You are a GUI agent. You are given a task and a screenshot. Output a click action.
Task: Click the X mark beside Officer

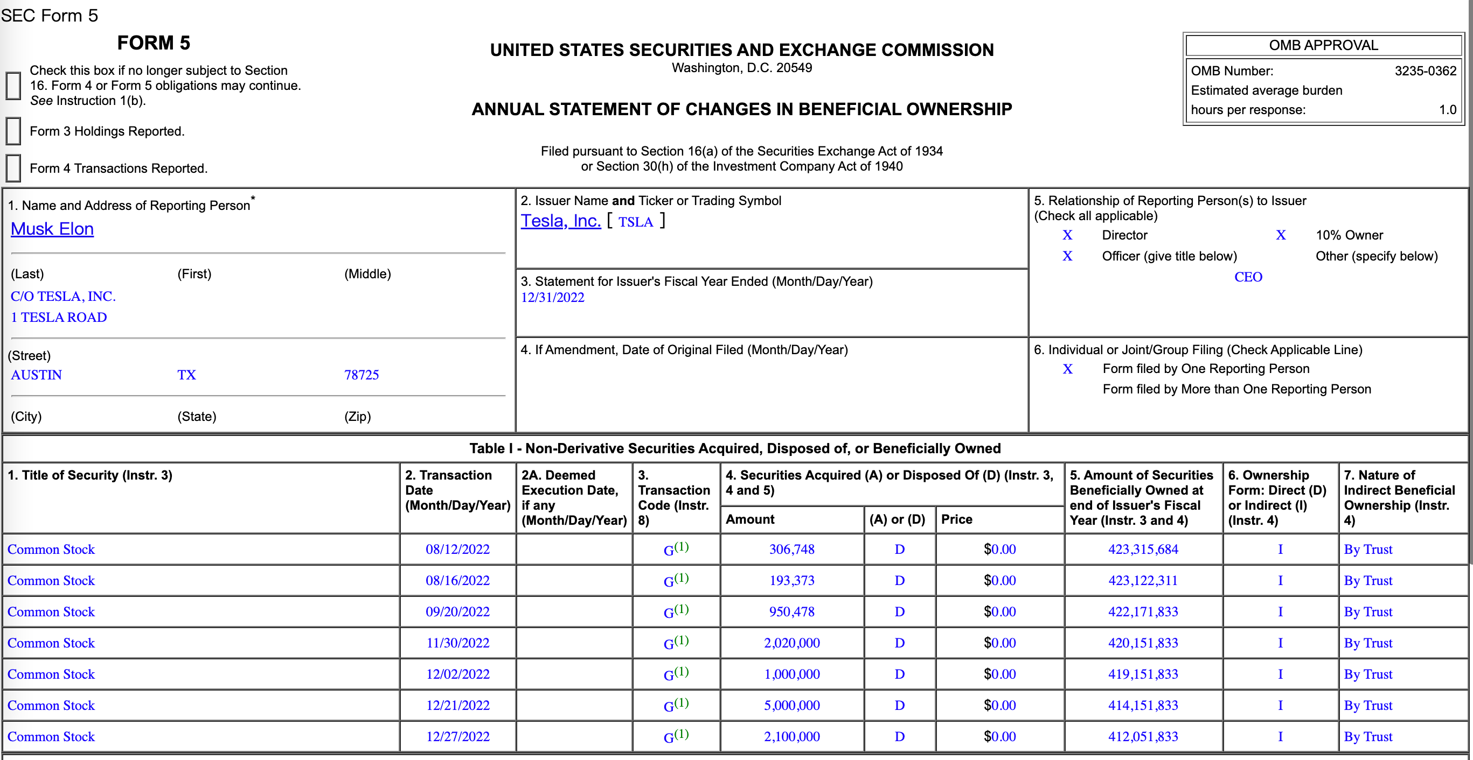pos(1067,256)
